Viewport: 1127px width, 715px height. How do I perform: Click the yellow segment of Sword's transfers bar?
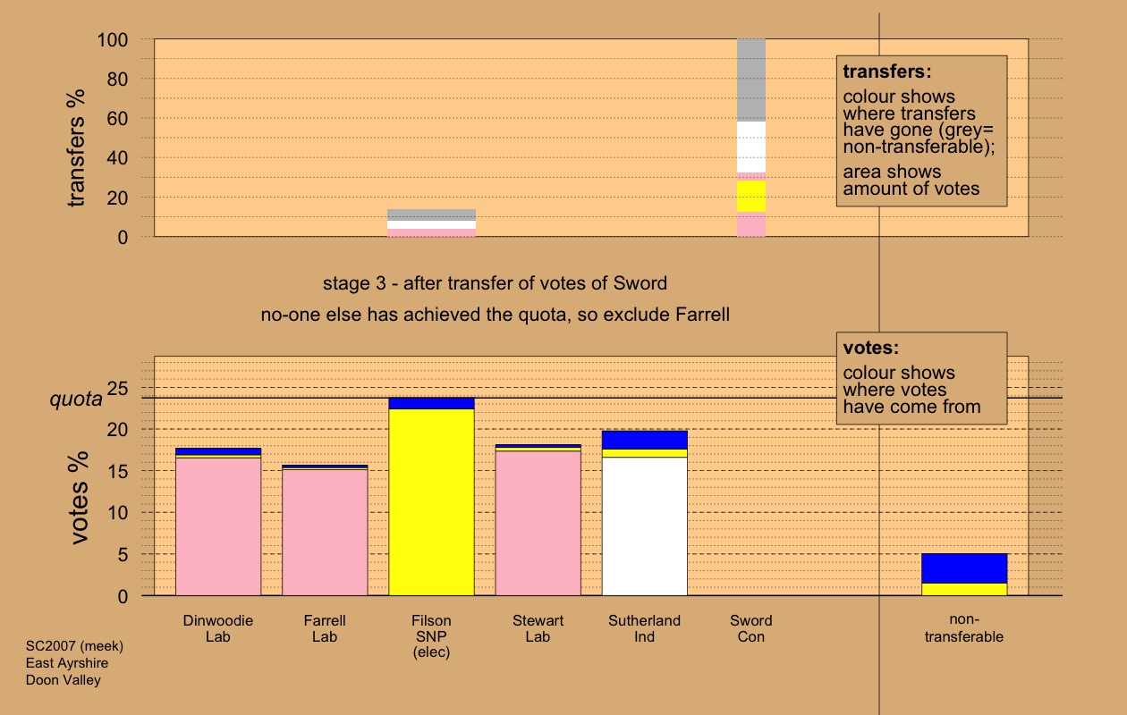click(751, 196)
